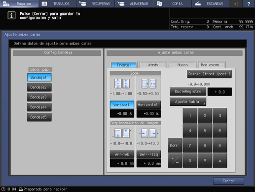Tap keypad digit 9

[220, 145]
